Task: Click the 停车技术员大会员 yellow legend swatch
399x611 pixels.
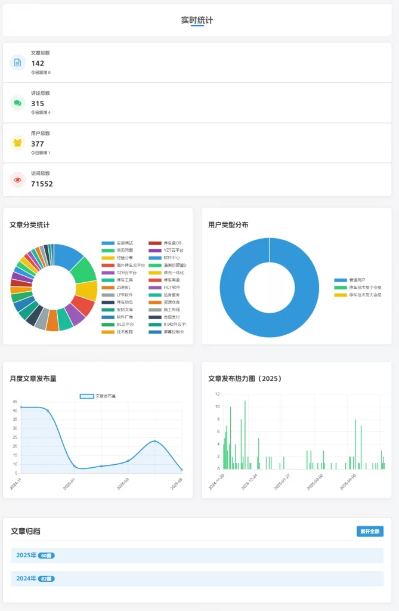Action: click(340, 295)
